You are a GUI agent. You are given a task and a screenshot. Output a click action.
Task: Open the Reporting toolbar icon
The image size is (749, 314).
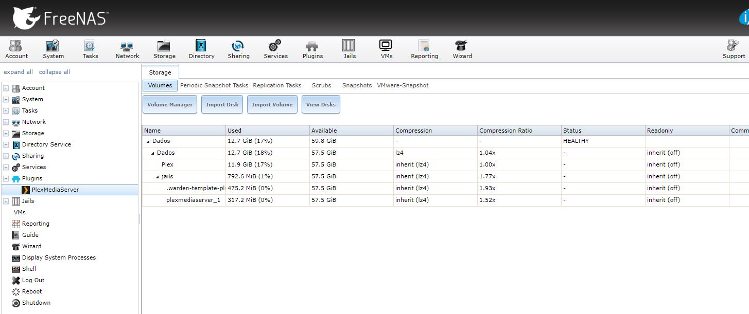click(424, 49)
